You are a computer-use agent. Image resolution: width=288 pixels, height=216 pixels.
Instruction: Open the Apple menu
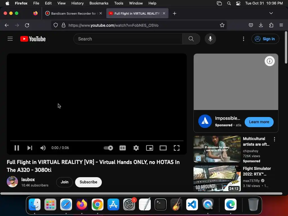pos(7,3)
